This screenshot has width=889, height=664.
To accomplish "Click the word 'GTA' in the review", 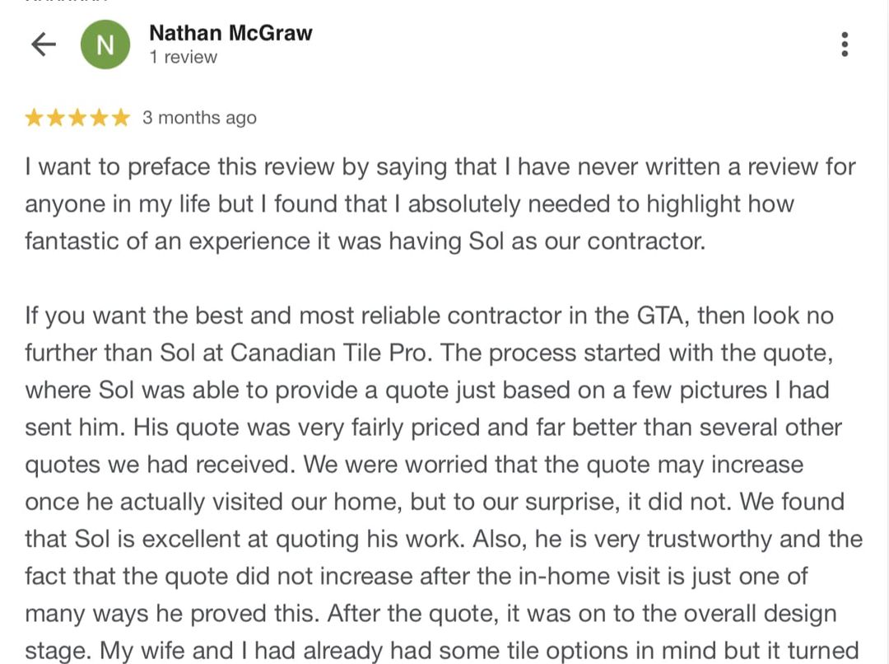I will tap(660, 316).
